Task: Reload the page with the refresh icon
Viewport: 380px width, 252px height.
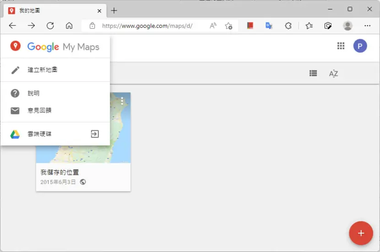Action: point(50,26)
